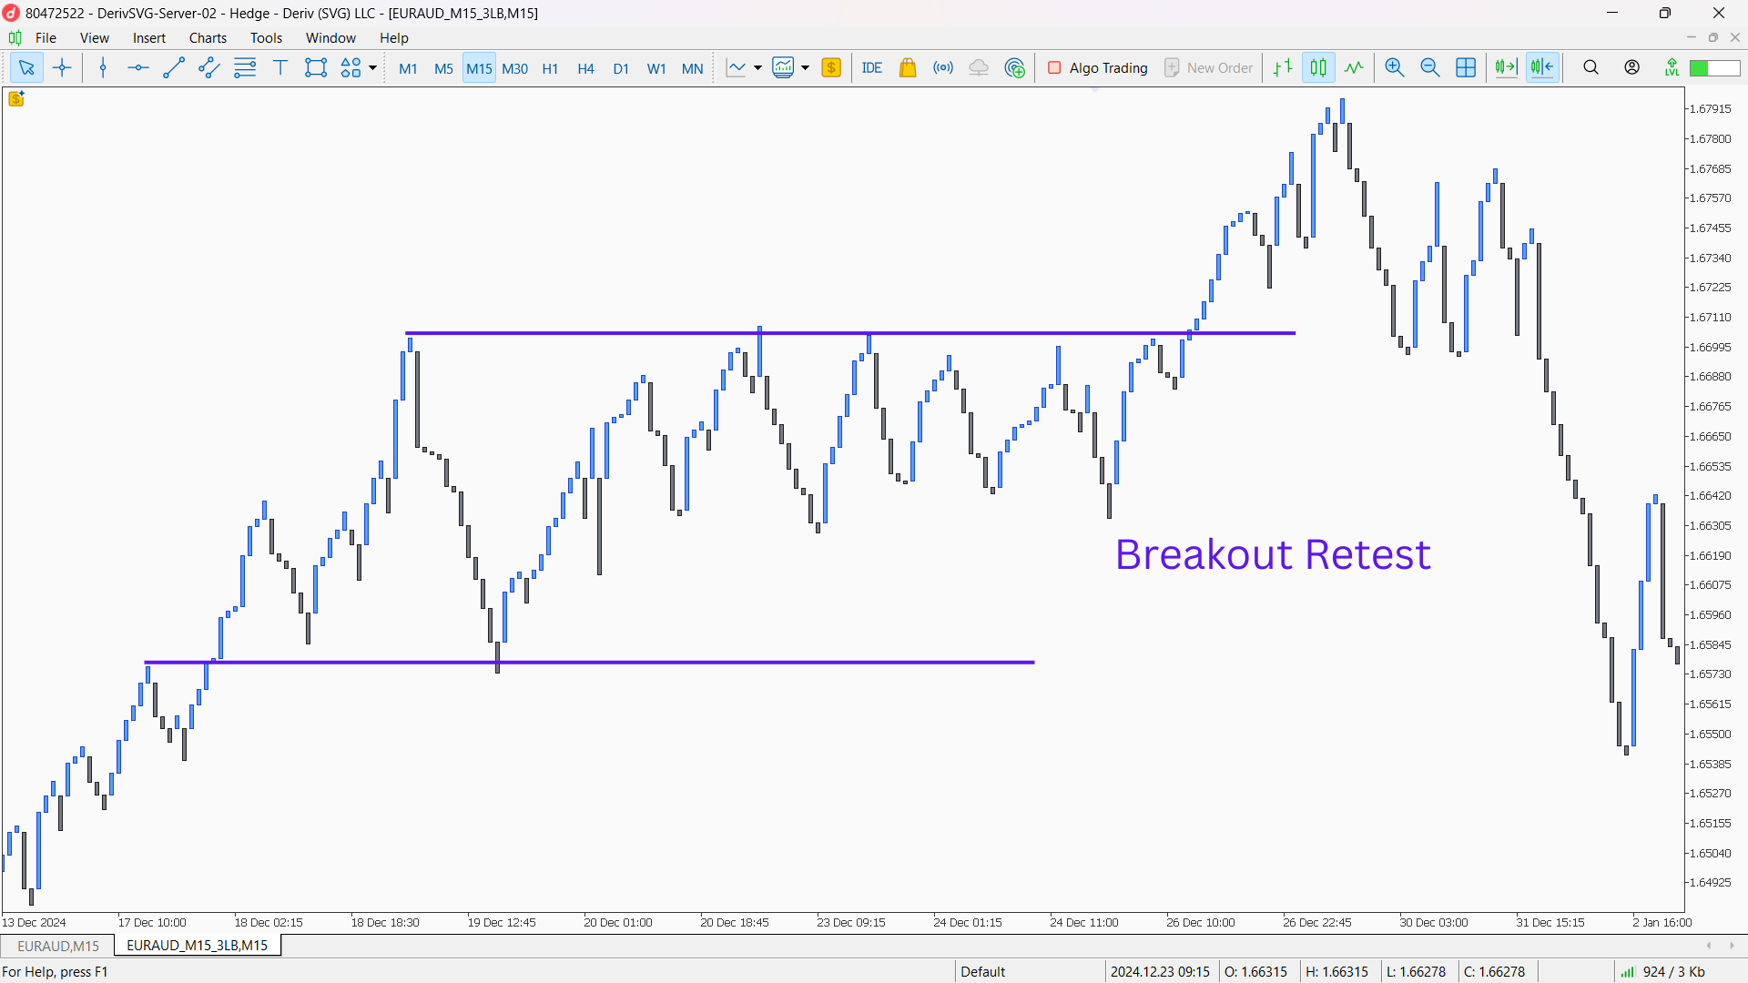Open the View menu
Viewport: 1748px width, 983px height.
tap(94, 37)
